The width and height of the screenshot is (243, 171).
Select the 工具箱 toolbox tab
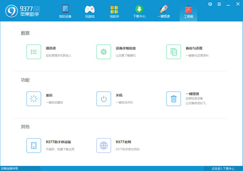tap(188, 11)
